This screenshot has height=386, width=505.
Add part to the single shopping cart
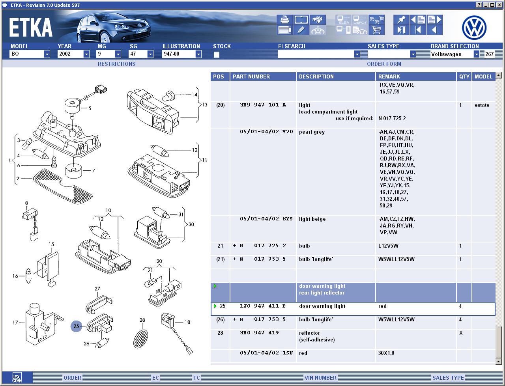(376, 30)
